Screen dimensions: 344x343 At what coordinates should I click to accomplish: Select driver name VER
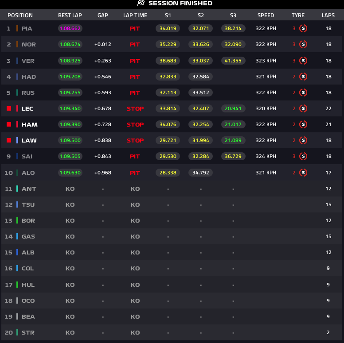(x=28, y=61)
